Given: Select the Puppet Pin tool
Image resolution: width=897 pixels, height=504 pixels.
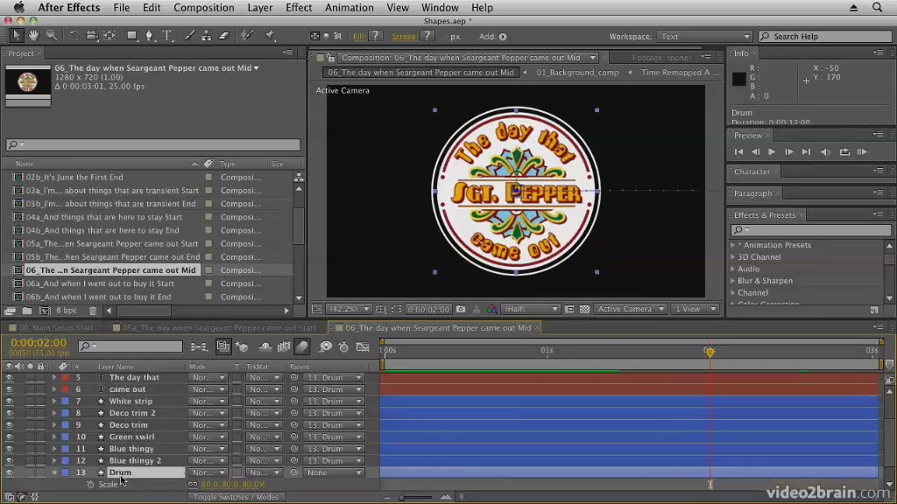Looking at the screenshot, I should [x=270, y=35].
